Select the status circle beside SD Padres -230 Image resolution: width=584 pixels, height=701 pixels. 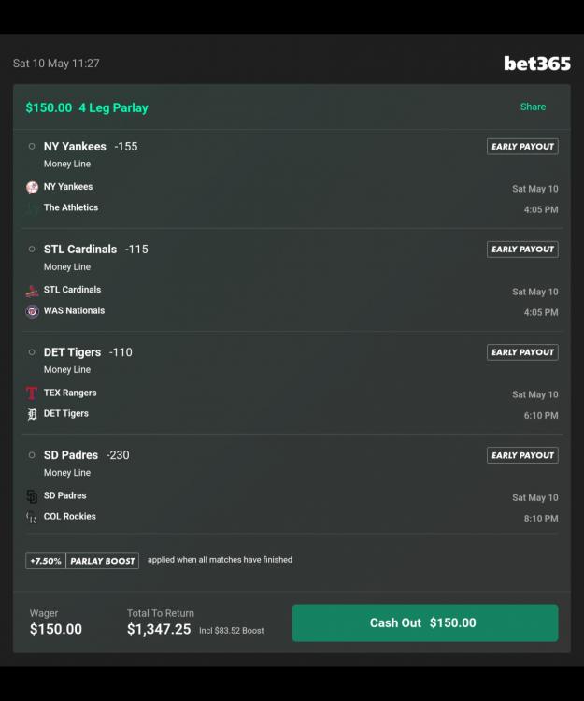click(x=32, y=455)
